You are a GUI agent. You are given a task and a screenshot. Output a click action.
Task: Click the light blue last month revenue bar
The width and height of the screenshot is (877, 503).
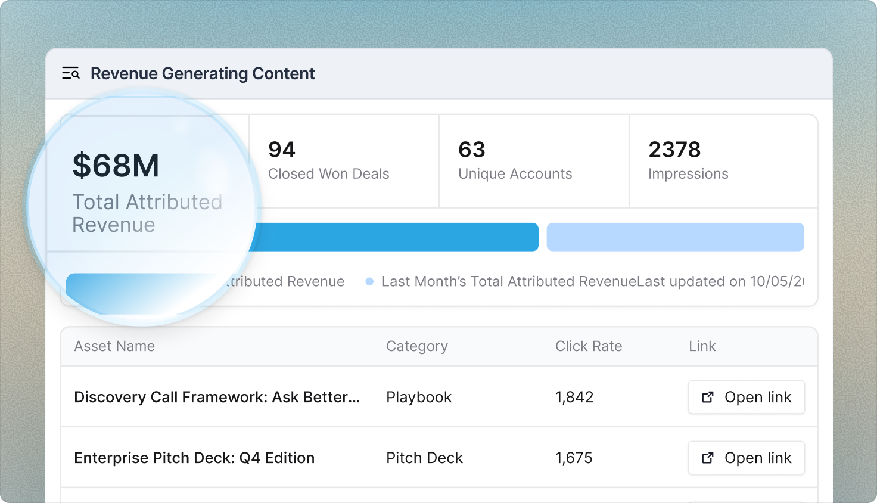(x=676, y=237)
